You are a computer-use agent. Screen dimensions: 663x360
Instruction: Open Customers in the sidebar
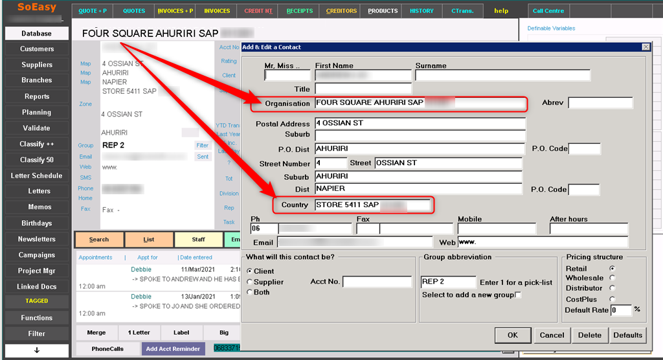(x=37, y=49)
